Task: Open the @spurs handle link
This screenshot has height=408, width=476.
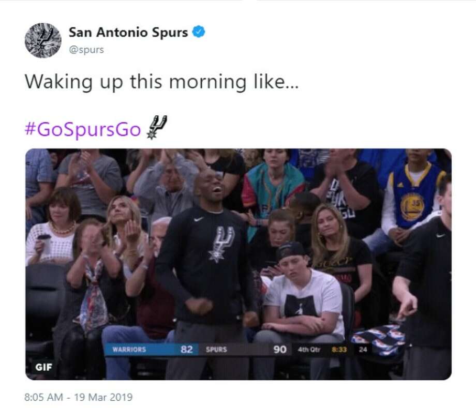Action: 86,50
